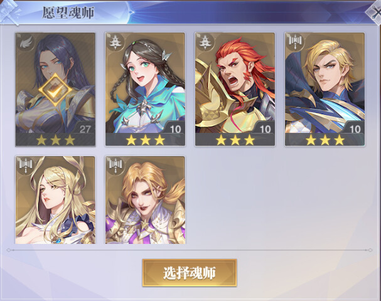Select the blond man with blue armor

click(325, 89)
